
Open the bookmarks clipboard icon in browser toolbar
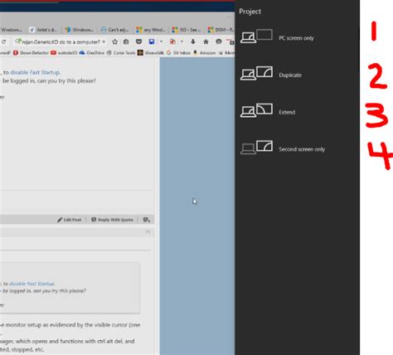pyautogui.click(x=126, y=41)
